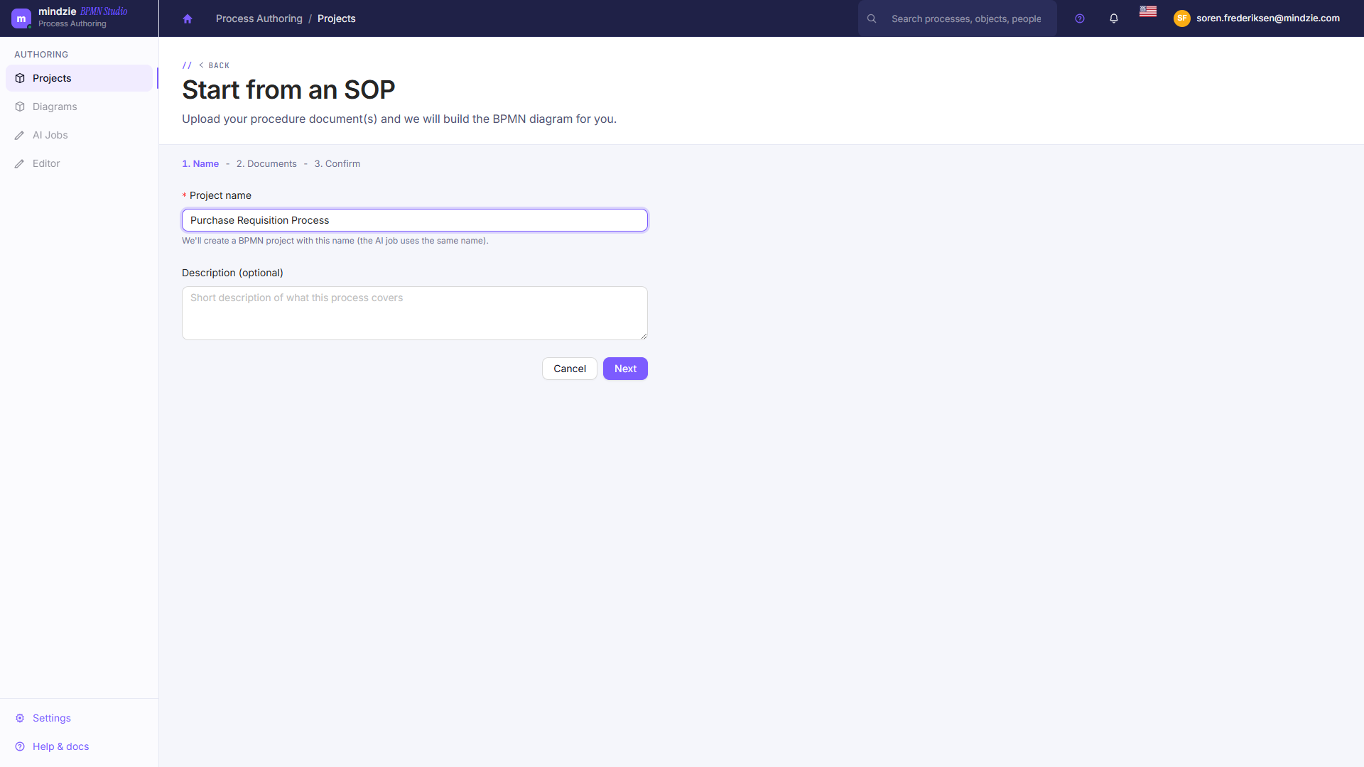
Task: Go to the home icon in breadcrumb
Action: [188, 18]
